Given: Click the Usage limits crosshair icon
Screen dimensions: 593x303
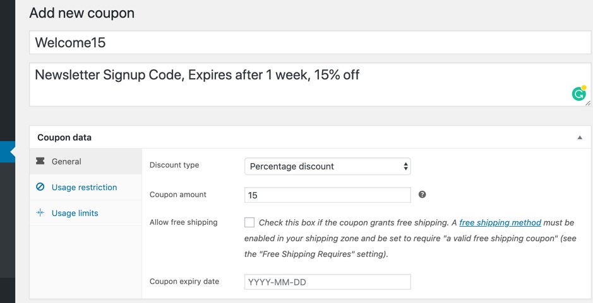Looking at the screenshot, I should coord(40,213).
